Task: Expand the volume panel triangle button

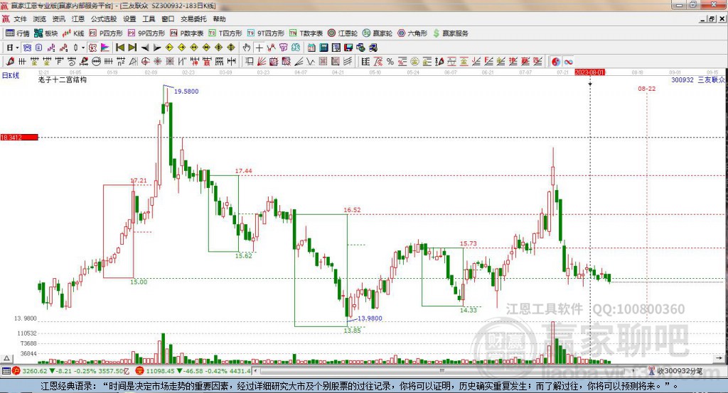Action: 7,358
